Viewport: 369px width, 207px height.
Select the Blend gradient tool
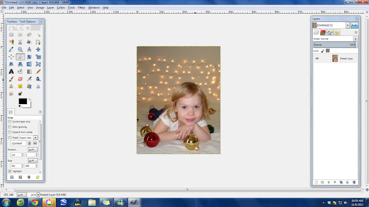pyautogui.click(x=29, y=71)
